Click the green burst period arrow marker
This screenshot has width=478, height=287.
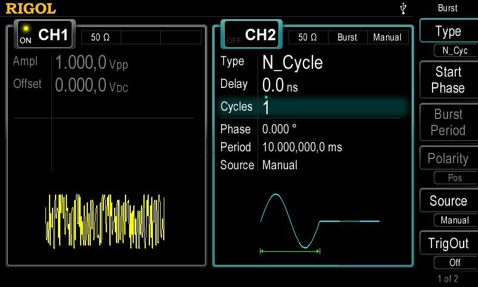[x=290, y=251]
